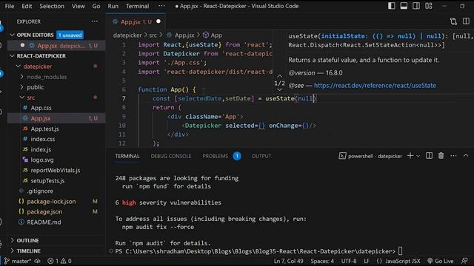Select App.jsx in src folder
The height and width of the screenshot is (266, 474).
(x=40, y=118)
